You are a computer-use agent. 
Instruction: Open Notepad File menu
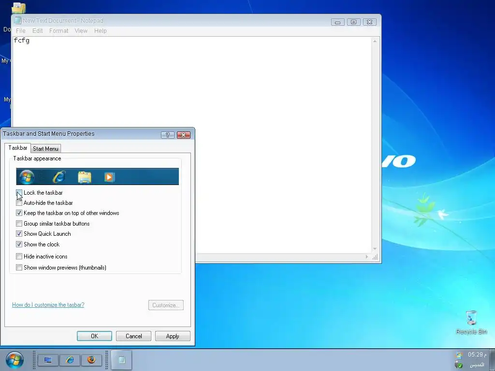click(20, 30)
